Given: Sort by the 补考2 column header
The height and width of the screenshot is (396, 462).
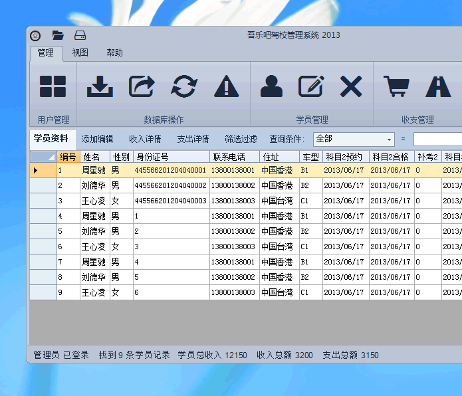Looking at the screenshot, I should (428, 157).
